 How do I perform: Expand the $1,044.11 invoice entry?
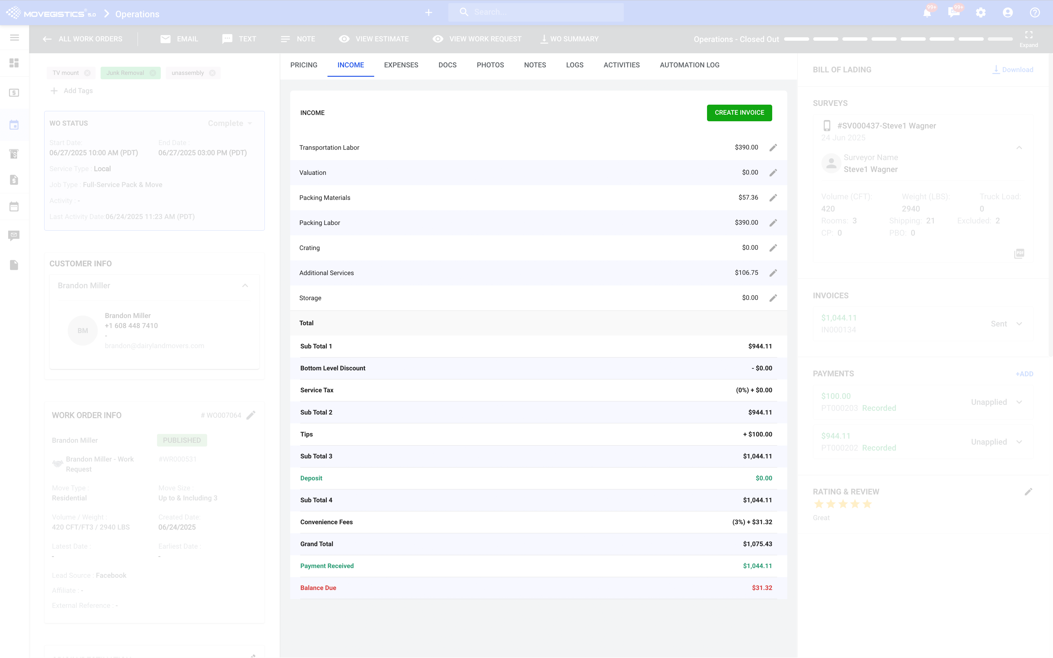coord(1019,324)
